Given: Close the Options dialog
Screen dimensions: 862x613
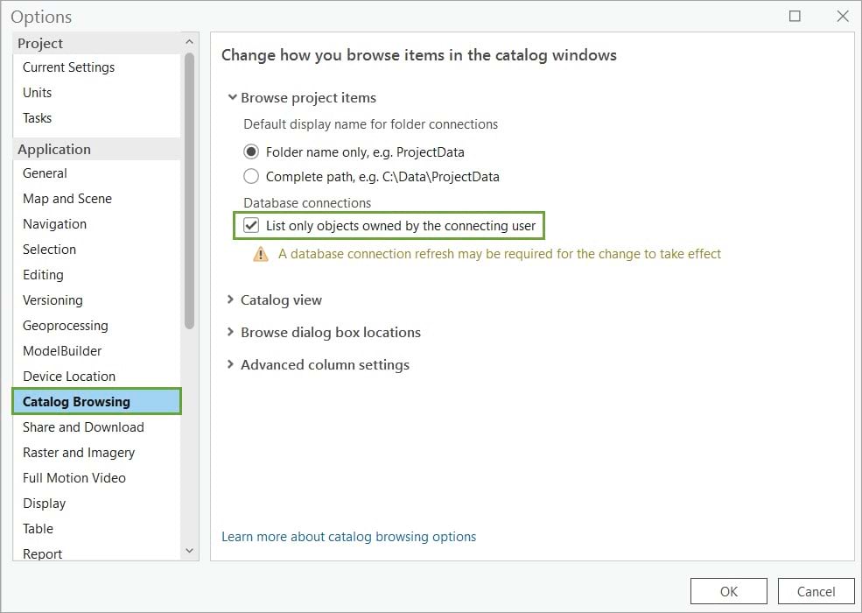Looking at the screenshot, I should point(842,16).
